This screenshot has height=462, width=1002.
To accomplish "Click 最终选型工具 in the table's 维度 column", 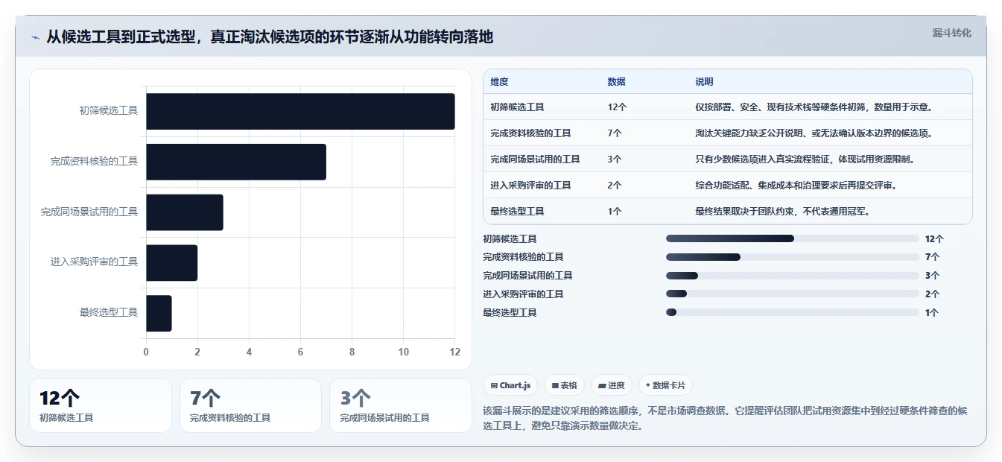I will (x=517, y=212).
